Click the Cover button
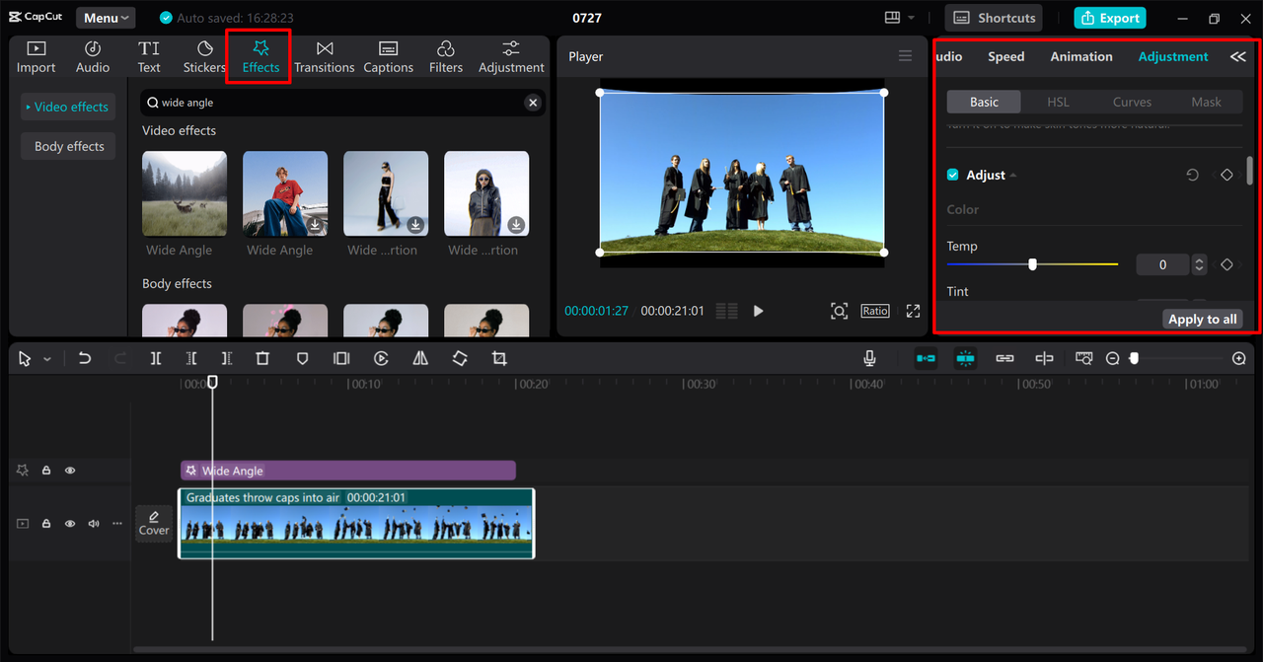Viewport: 1263px width, 662px height. (154, 523)
